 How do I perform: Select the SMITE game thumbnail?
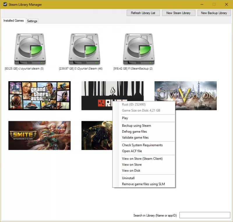39,135
